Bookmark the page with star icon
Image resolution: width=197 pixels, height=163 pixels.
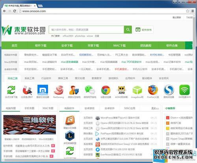[188, 11]
